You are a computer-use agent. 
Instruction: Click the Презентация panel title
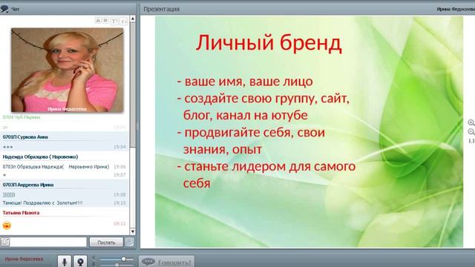pyautogui.click(x=162, y=9)
